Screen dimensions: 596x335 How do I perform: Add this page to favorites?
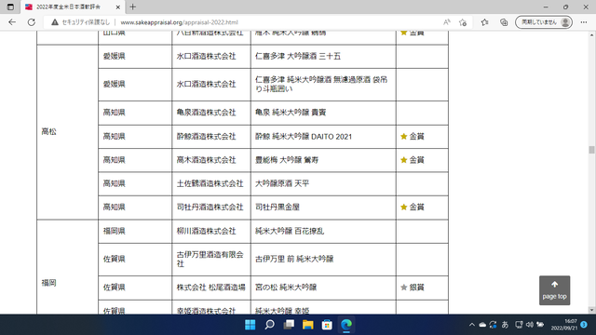463,22
